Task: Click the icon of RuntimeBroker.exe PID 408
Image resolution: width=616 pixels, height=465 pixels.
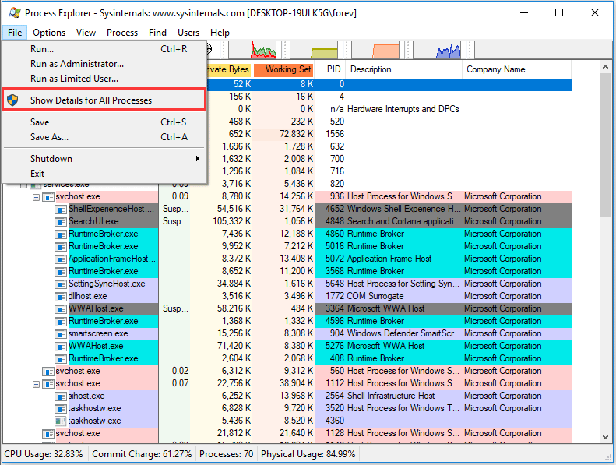Action: [61, 359]
